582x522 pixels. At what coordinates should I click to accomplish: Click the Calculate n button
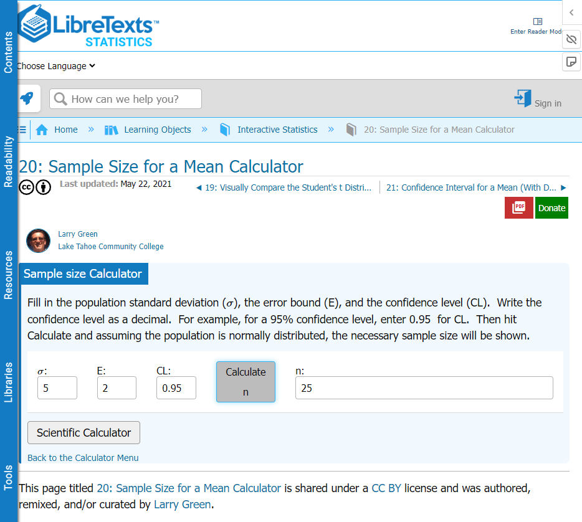pos(246,382)
